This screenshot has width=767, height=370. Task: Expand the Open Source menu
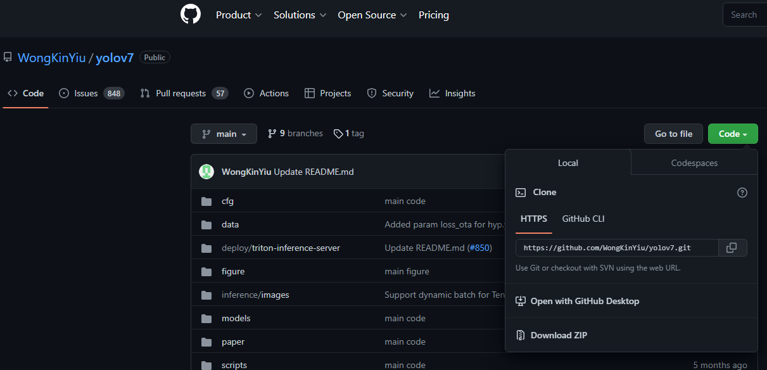point(372,15)
